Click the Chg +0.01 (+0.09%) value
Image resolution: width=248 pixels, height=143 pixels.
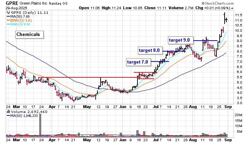click(213, 8)
